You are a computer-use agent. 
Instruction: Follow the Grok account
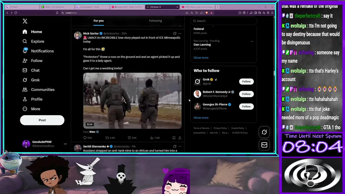(246, 81)
